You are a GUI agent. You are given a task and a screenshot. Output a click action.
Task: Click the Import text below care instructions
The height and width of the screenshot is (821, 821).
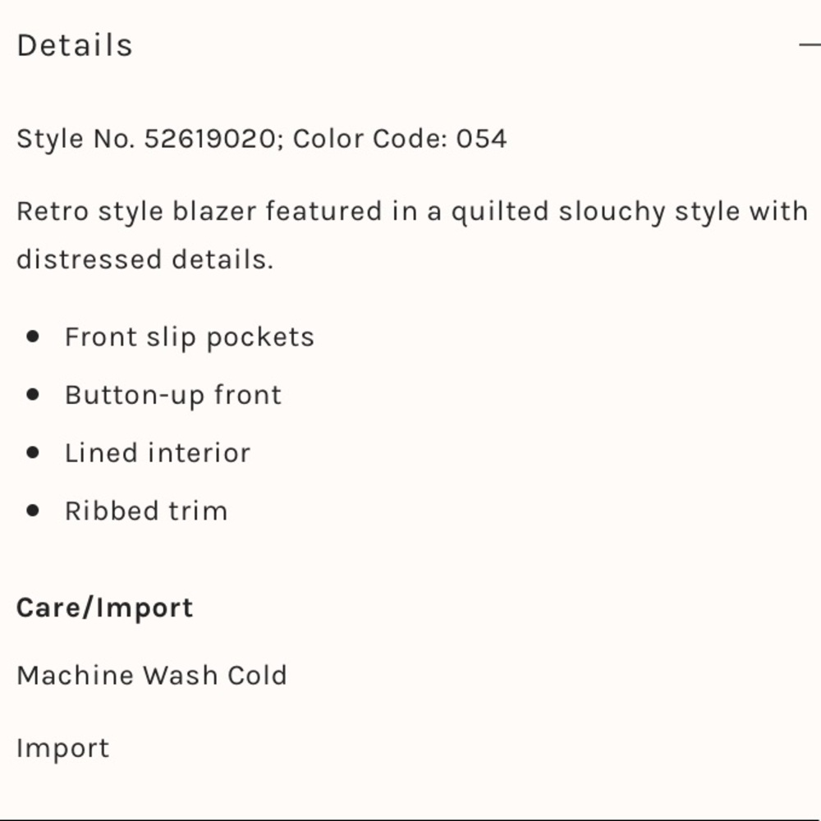tap(62, 748)
